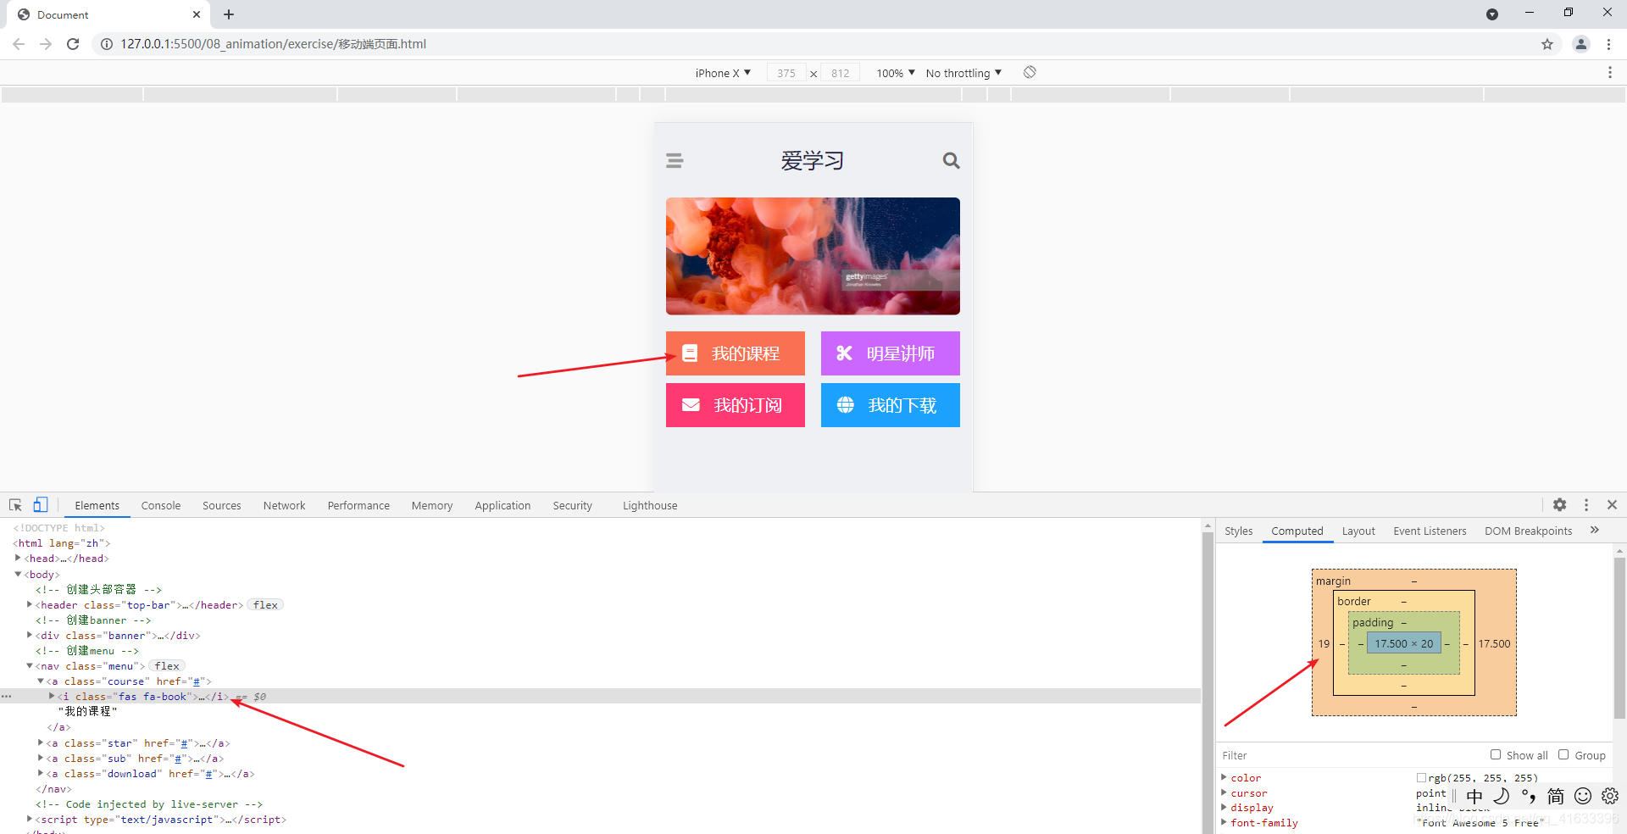Image resolution: width=1627 pixels, height=834 pixels.
Task: Click the flex badge next to header
Action: (265, 605)
